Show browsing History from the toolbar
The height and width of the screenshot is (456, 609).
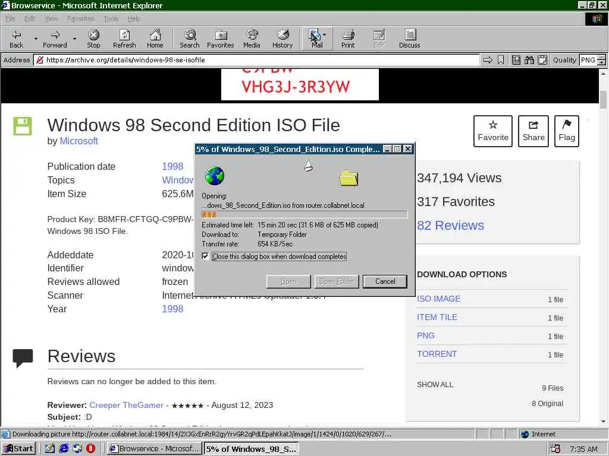click(282, 39)
